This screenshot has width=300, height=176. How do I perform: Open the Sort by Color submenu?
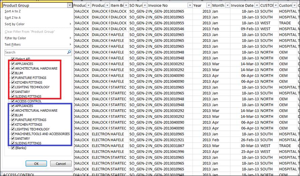coord(38,24)
